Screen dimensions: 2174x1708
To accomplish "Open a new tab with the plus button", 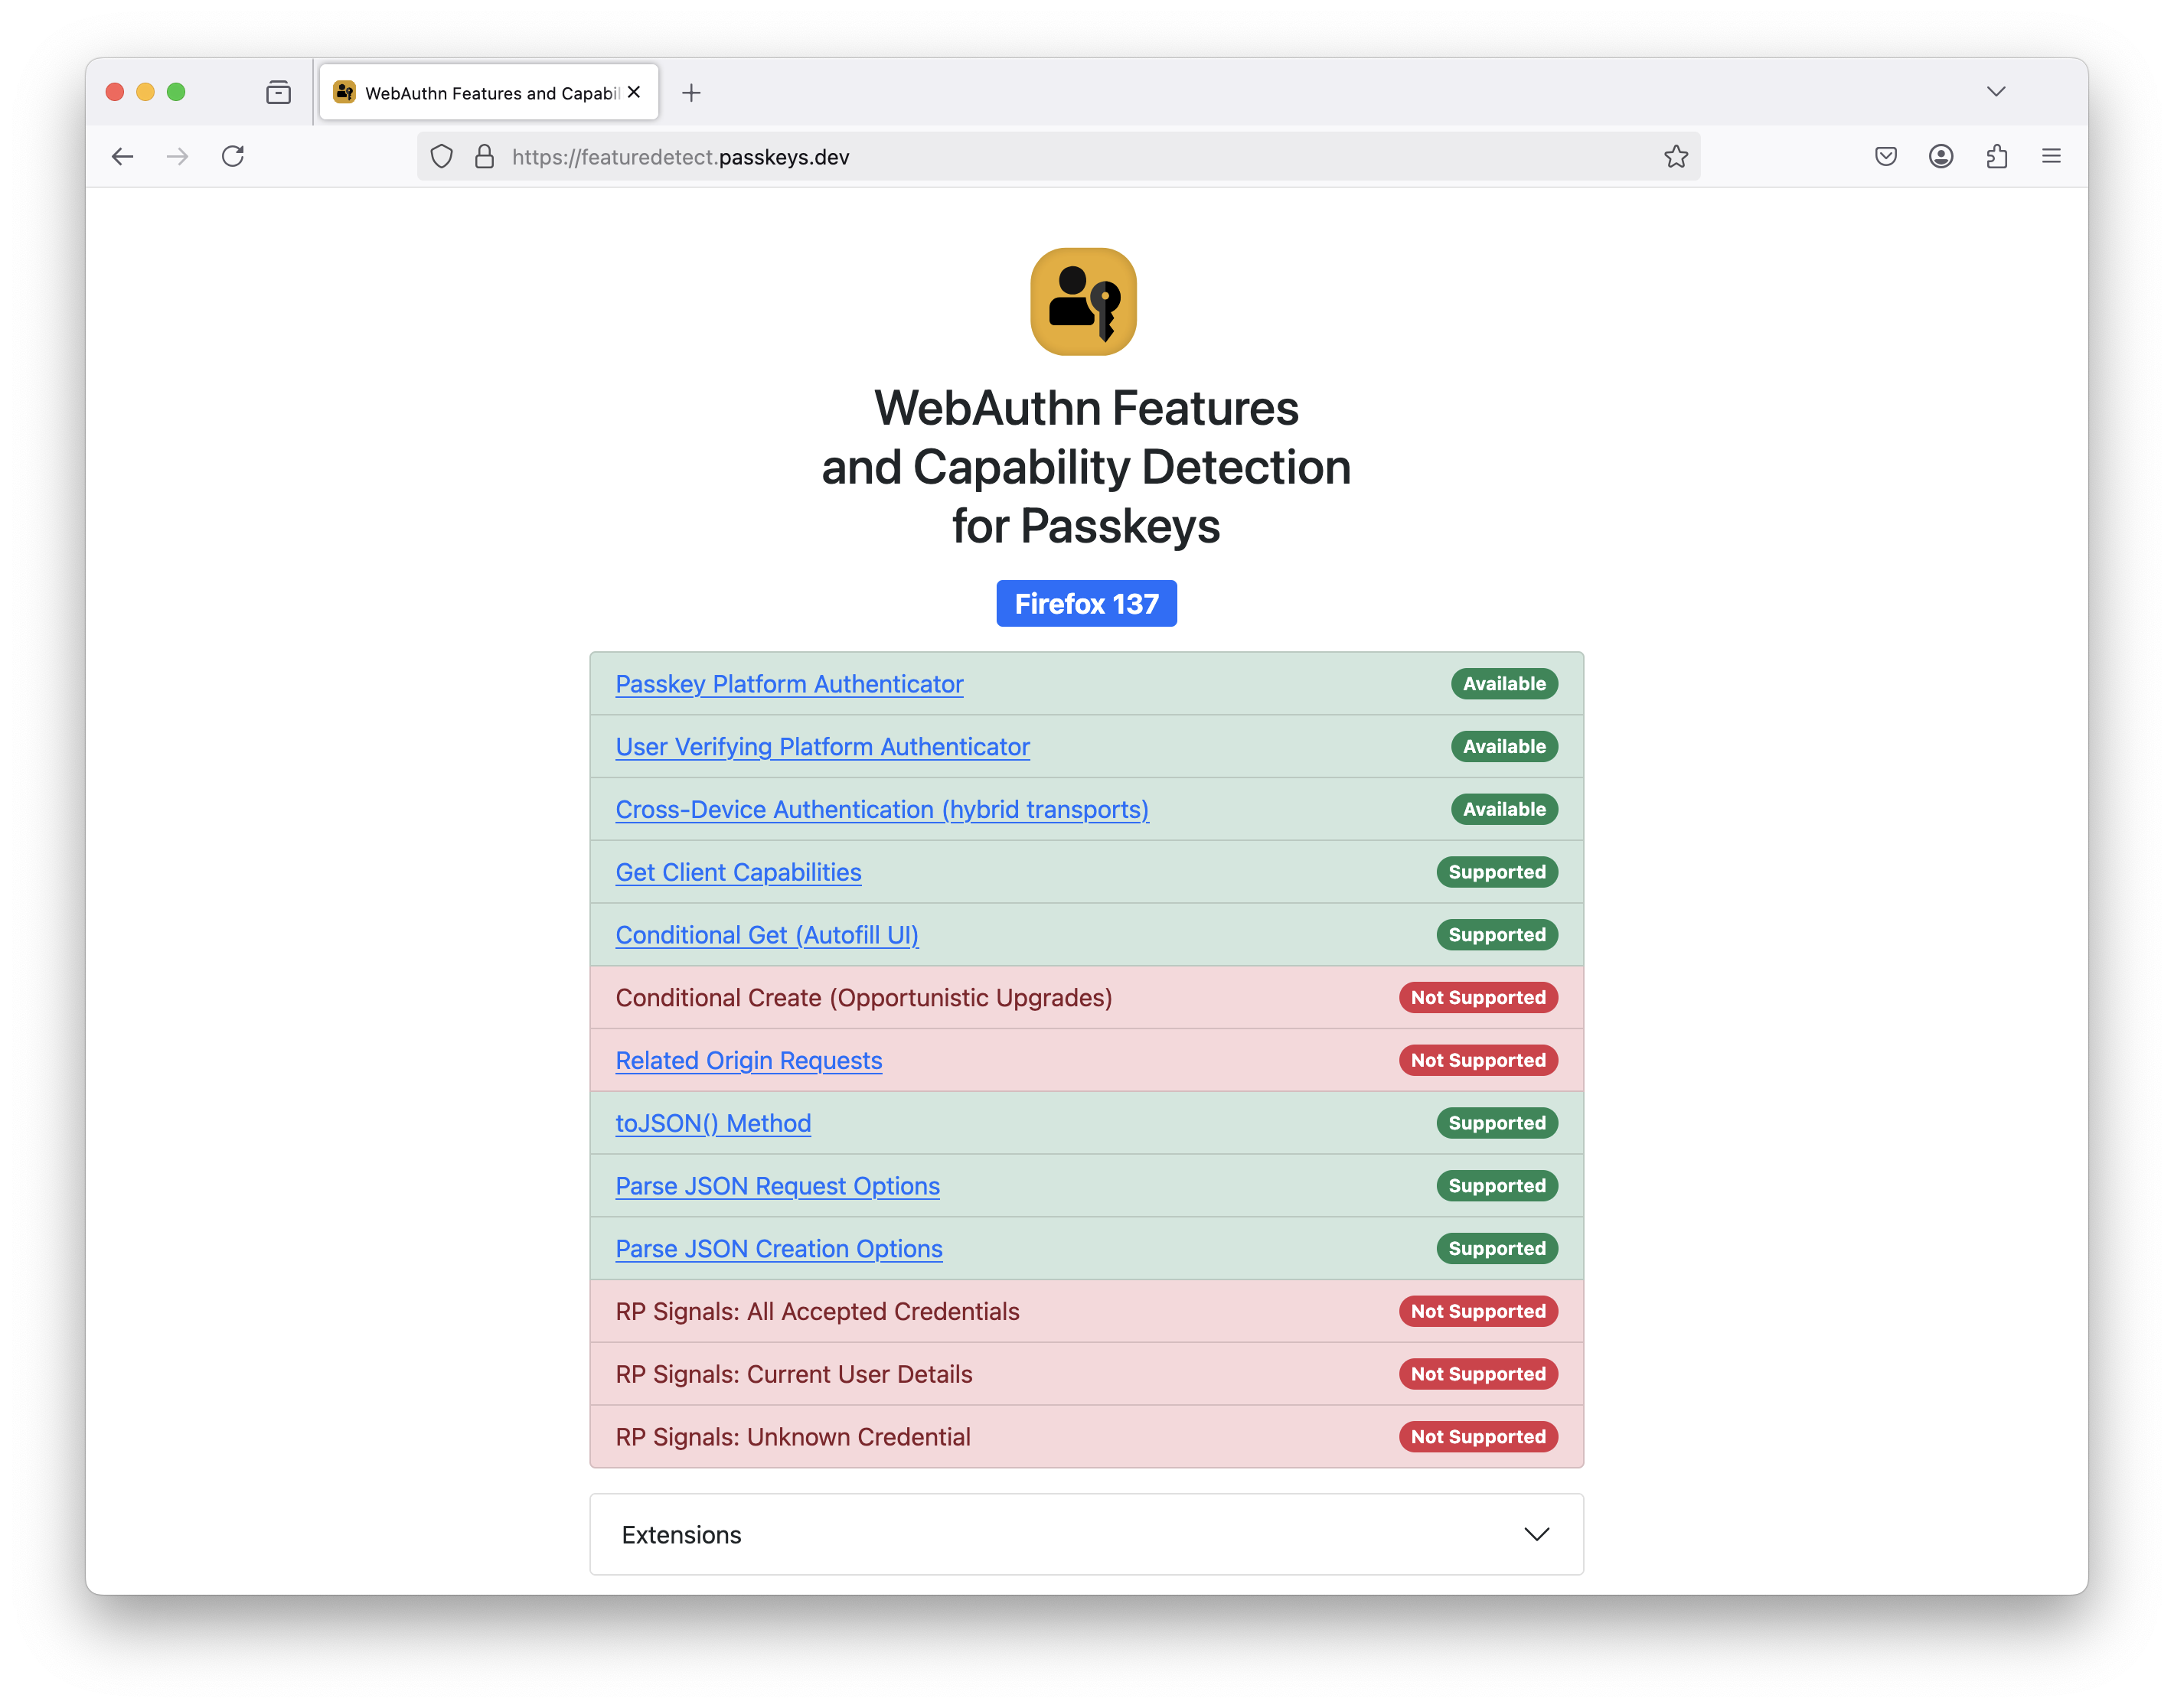I will (691, 93).
